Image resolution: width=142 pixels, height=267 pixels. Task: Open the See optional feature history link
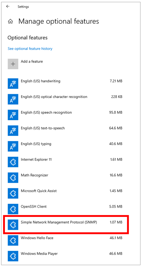pos(30,49)
